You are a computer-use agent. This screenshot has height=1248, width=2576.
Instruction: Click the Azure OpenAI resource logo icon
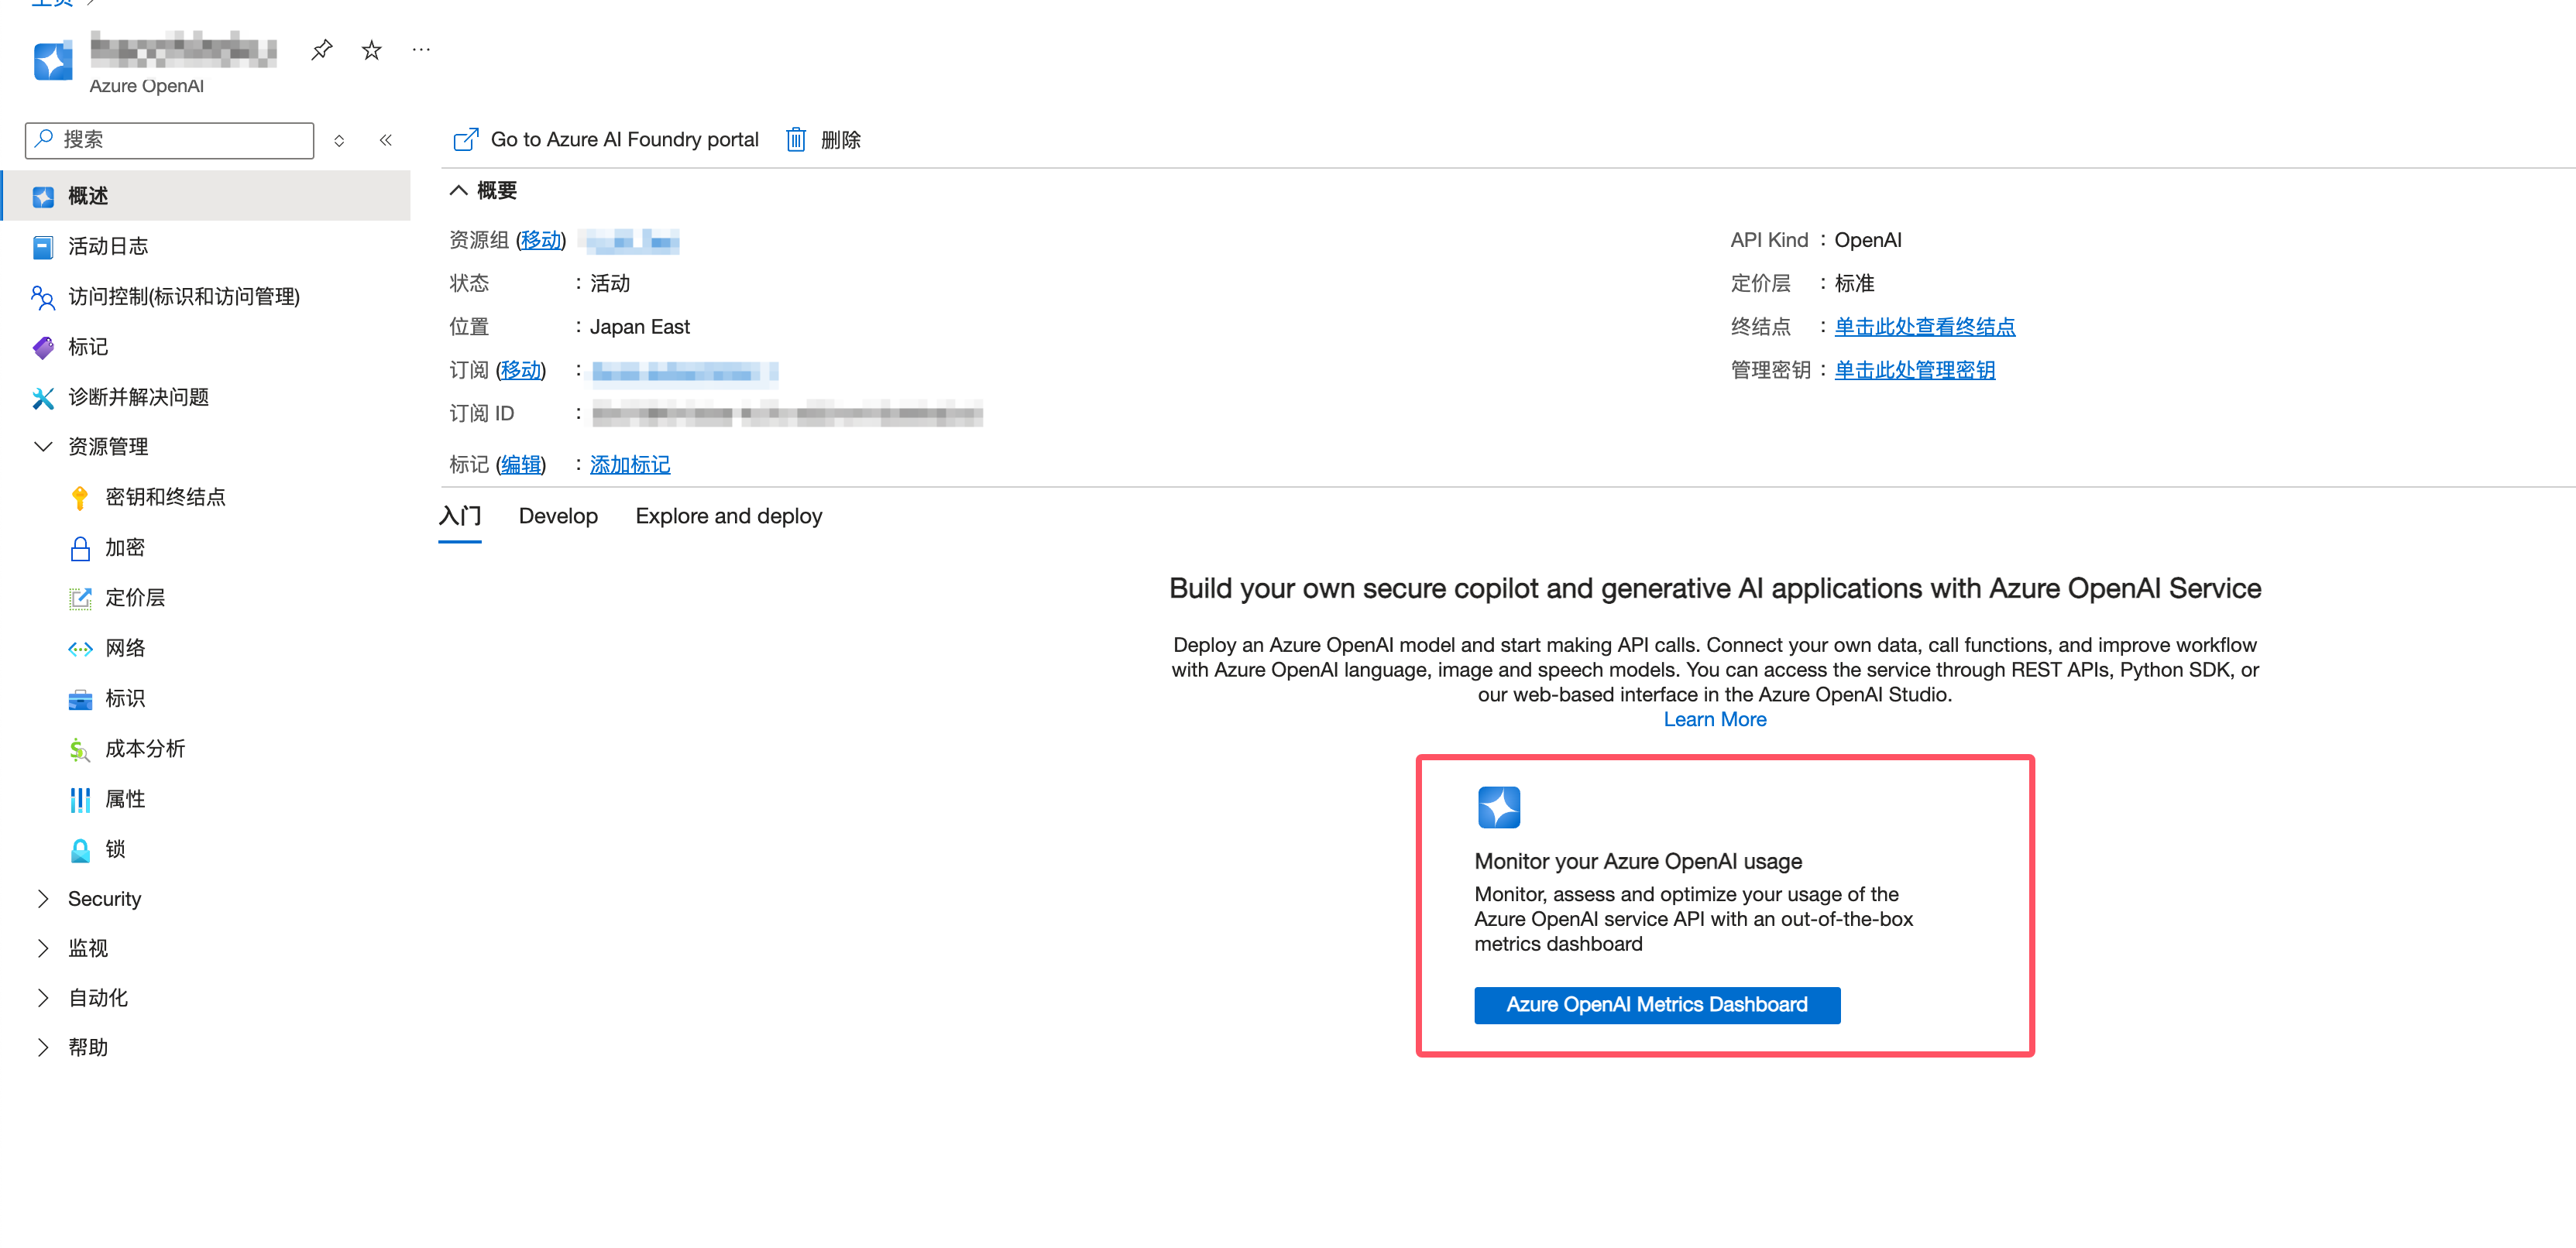(53, 61)
